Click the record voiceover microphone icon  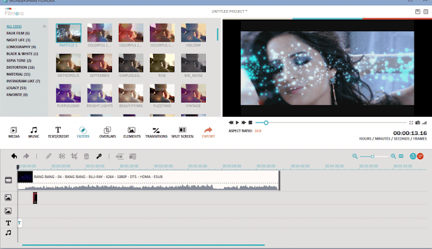(99, 156)
